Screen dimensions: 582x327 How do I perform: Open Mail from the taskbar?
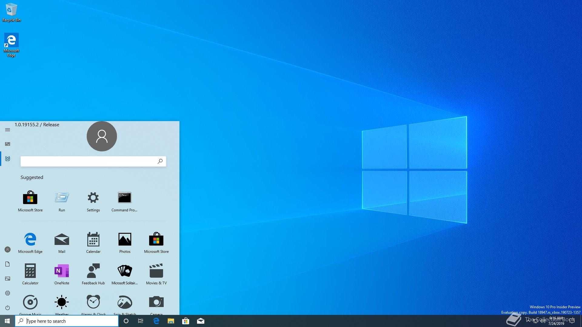point(201,321)
